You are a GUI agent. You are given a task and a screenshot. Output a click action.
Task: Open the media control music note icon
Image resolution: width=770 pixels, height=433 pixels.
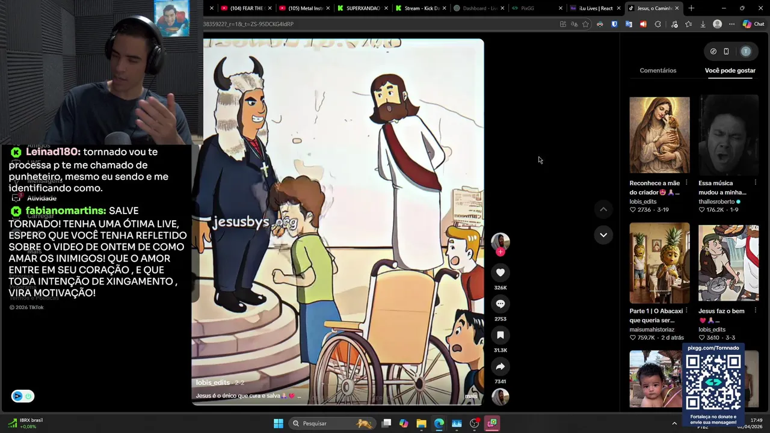(674, 24)
